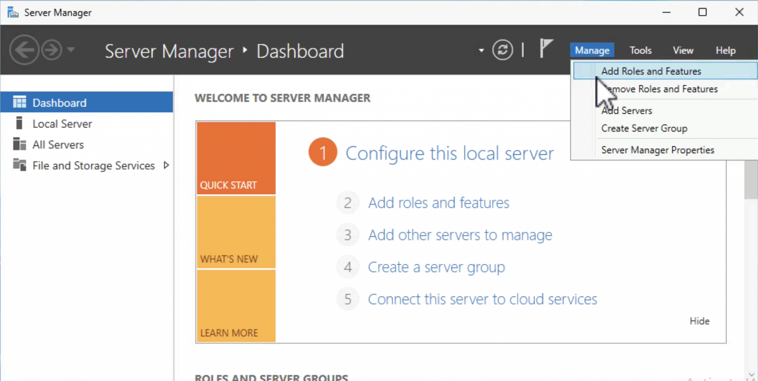Click the Server Manager title bar icon
The height and width of the screenshot is (381, 758).
[x=12, y=12]
